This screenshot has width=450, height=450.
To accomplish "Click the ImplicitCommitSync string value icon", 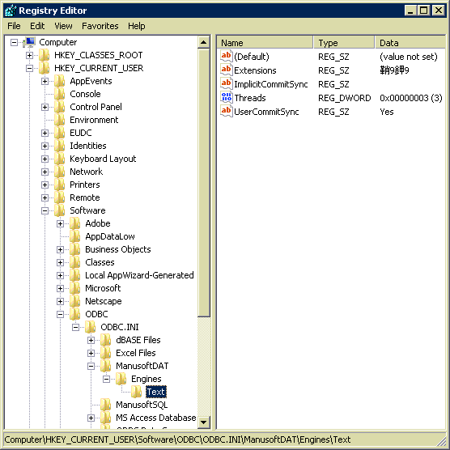I will pyautogui.click(x=226, y=83).
